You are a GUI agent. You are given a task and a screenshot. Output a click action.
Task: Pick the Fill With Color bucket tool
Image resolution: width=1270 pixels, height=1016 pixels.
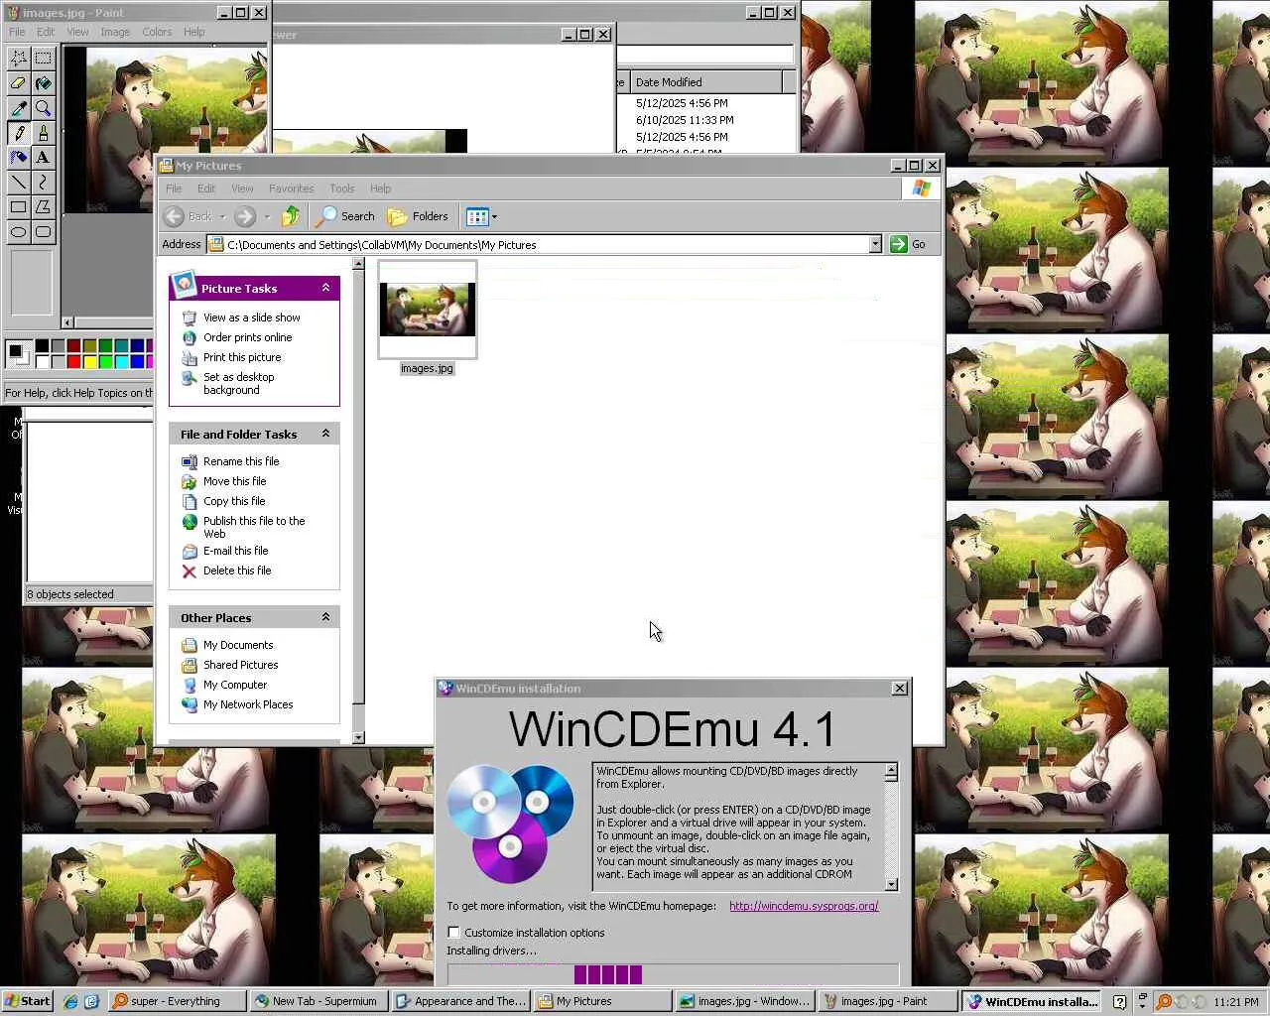pos(43,83)
